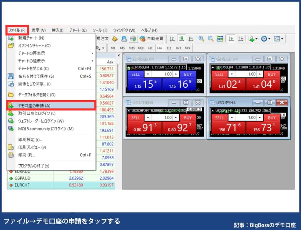This screenshot has width=301, height=230.
Task: Open the ツール menu
Action: click(x=99, y=30)
